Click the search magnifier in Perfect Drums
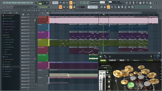Viewport: 162px width, 91px height. pyautogui.click(x=128, y=60)
